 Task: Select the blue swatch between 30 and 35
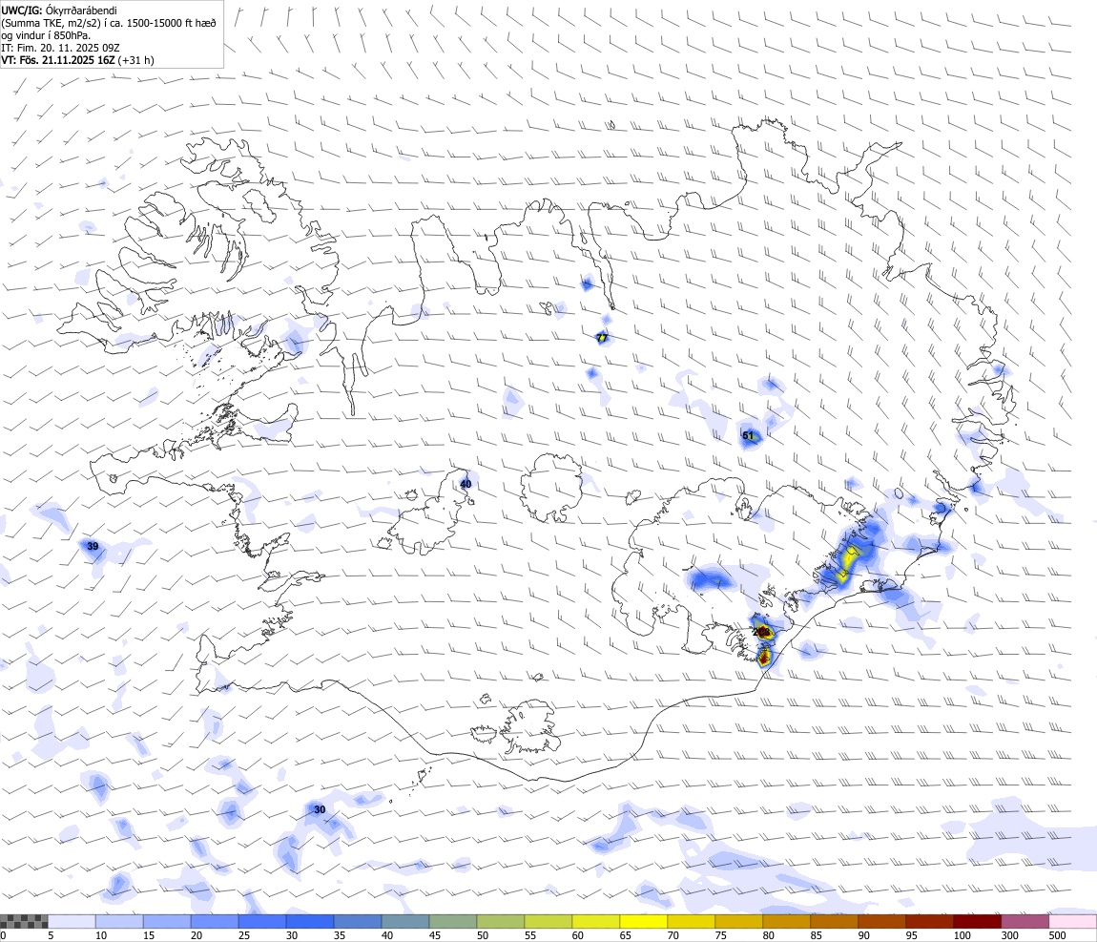coord(310,921)
